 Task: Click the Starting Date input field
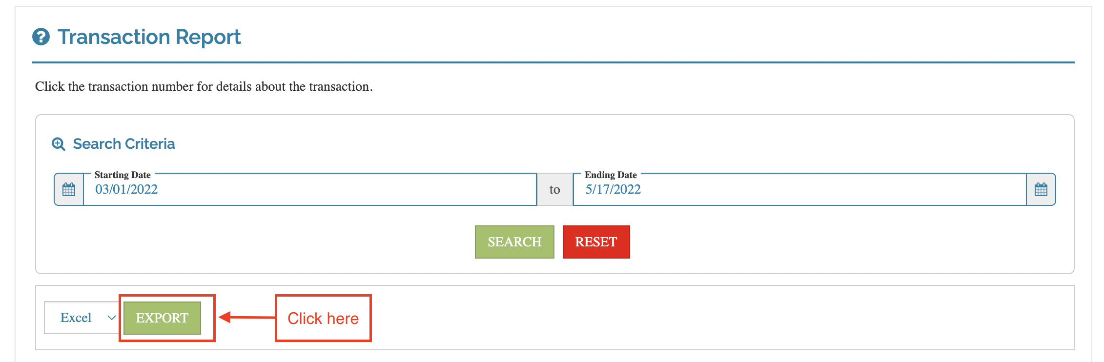309,190
